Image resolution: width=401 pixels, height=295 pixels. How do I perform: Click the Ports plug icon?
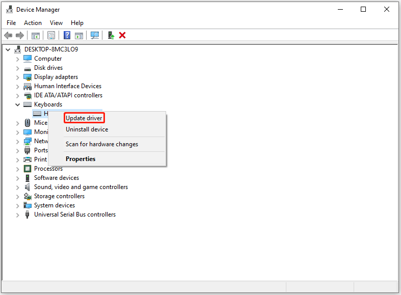28,150
